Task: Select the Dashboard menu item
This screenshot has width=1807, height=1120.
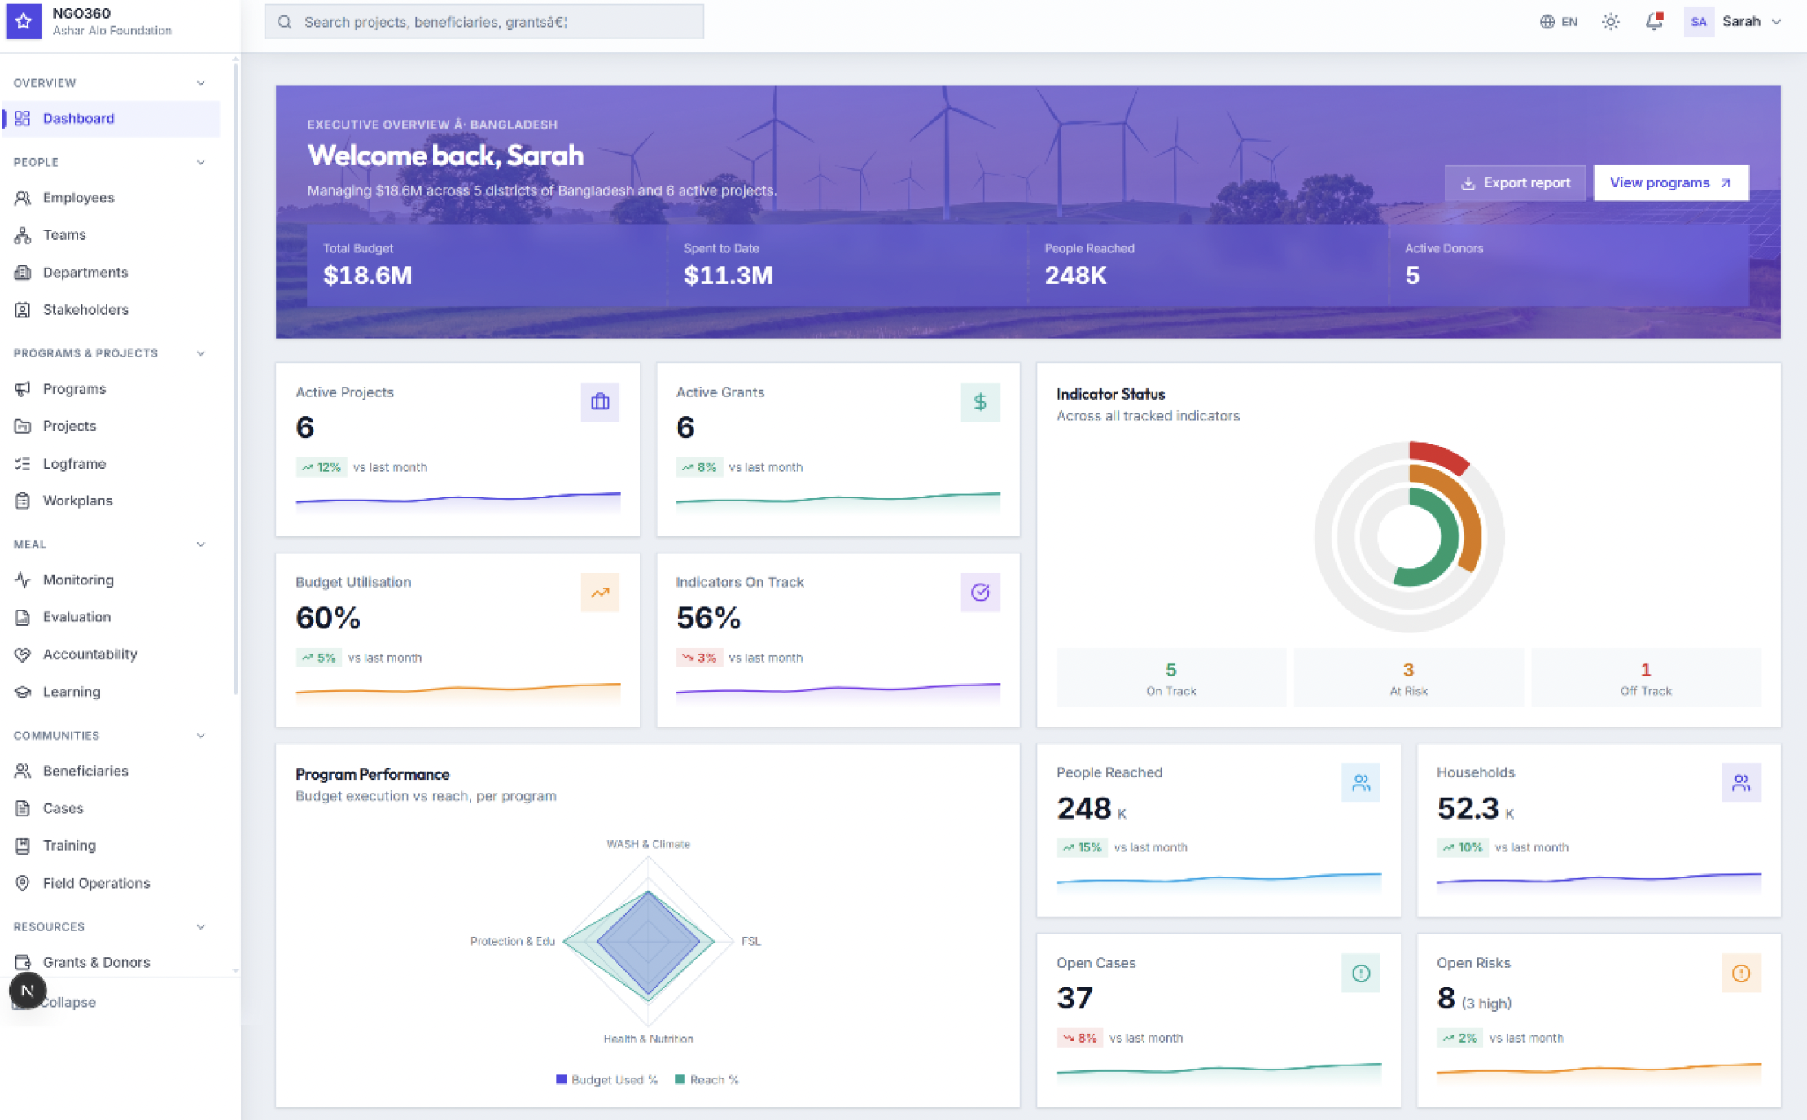Action: tap(112, 119)
